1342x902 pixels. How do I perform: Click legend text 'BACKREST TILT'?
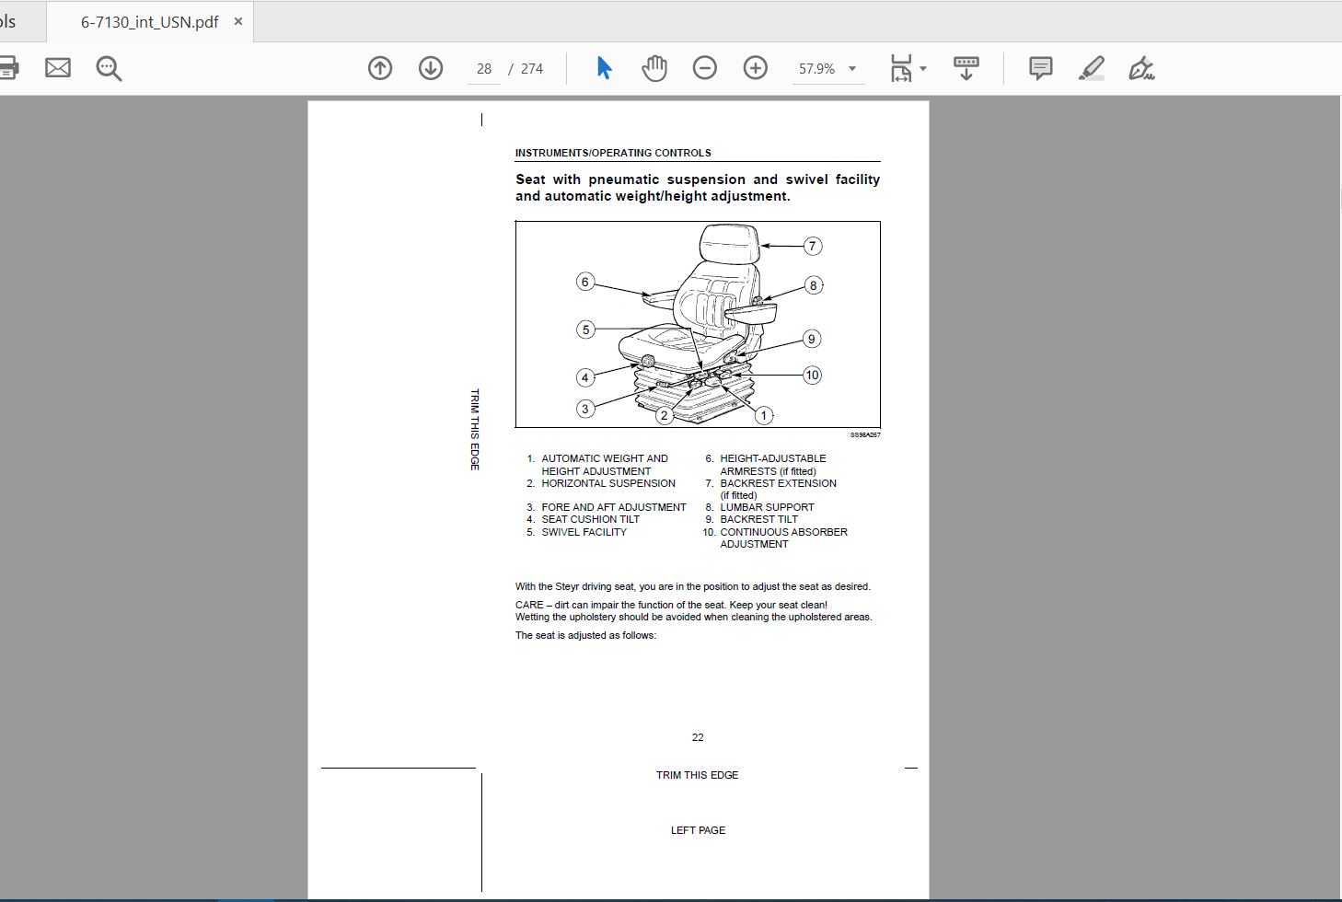click(758, 519)
